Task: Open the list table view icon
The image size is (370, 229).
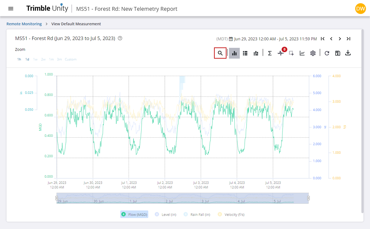Action: [x=245, y=53]
